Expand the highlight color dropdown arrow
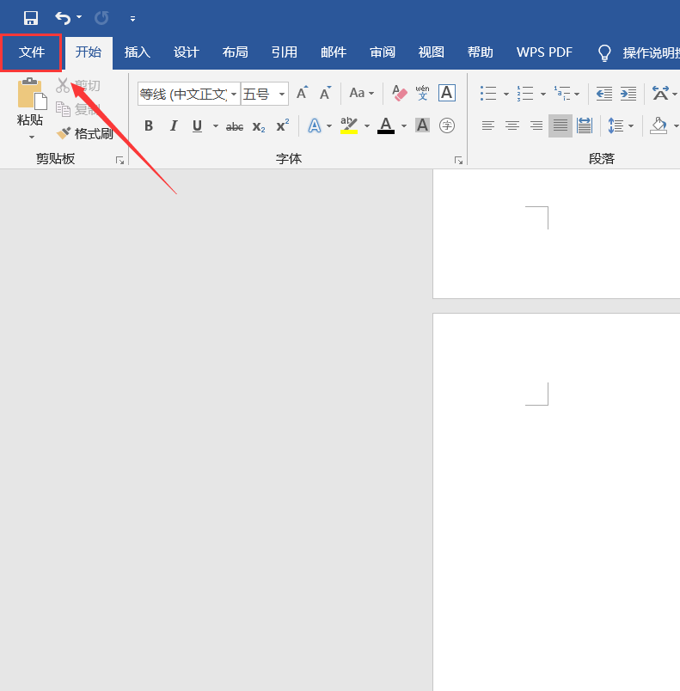This screenshot has width=680, height=691. pyautogui.click(x=367, y=126)
